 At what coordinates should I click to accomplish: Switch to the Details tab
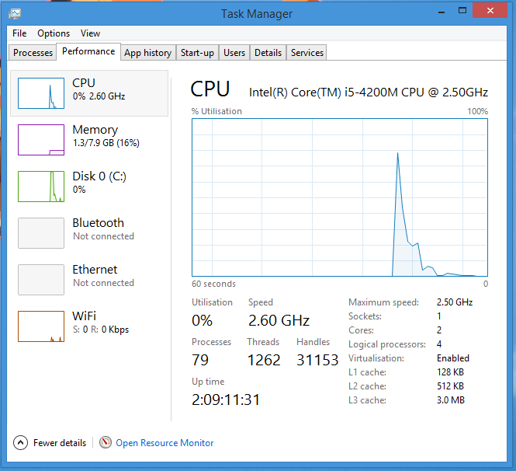click(268, 53)
